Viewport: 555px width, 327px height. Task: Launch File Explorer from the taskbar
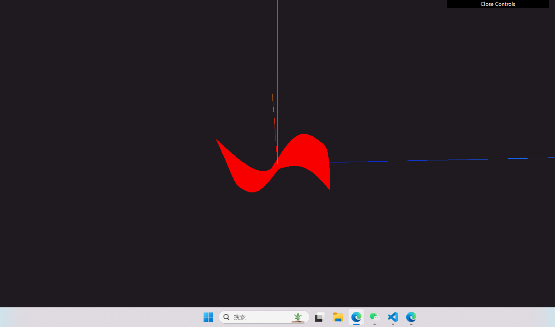[338, 317]
